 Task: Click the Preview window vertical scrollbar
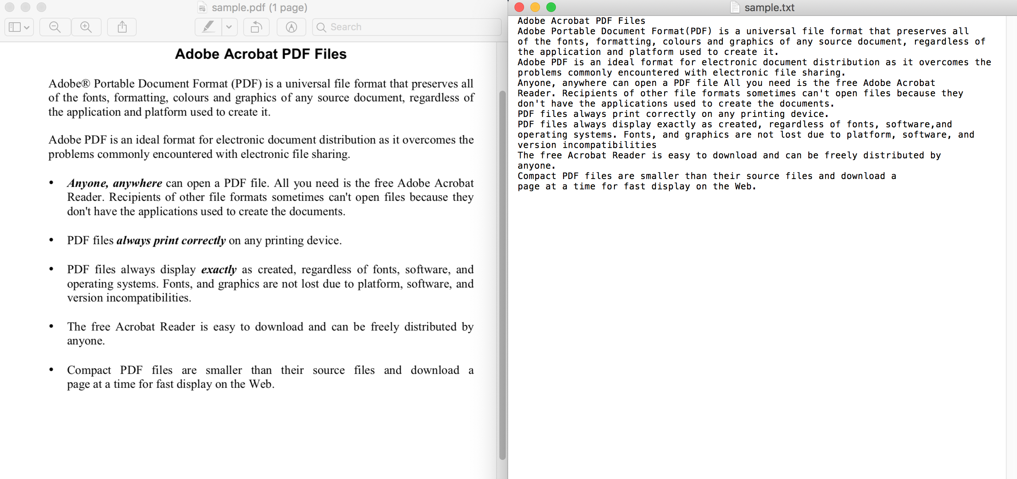tap(502, 275)
